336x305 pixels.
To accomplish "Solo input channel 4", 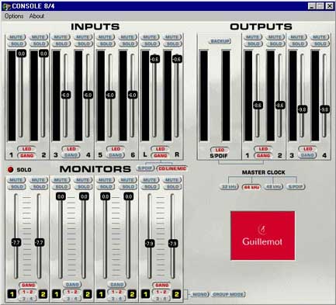I will coord(83,44).
